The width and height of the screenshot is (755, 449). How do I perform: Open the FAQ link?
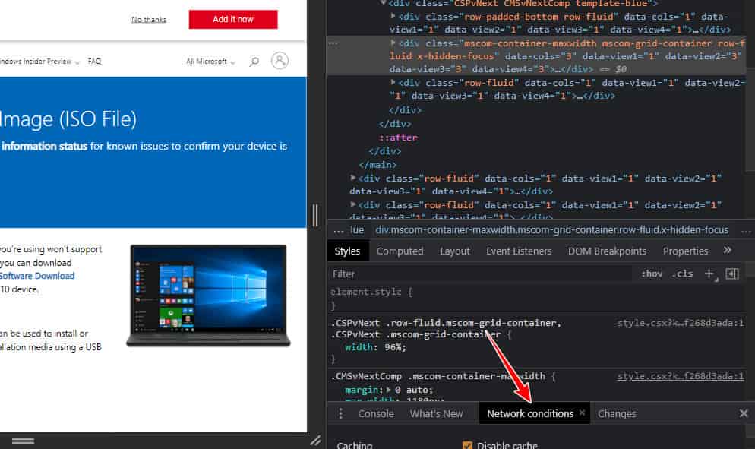coord(94,62)
